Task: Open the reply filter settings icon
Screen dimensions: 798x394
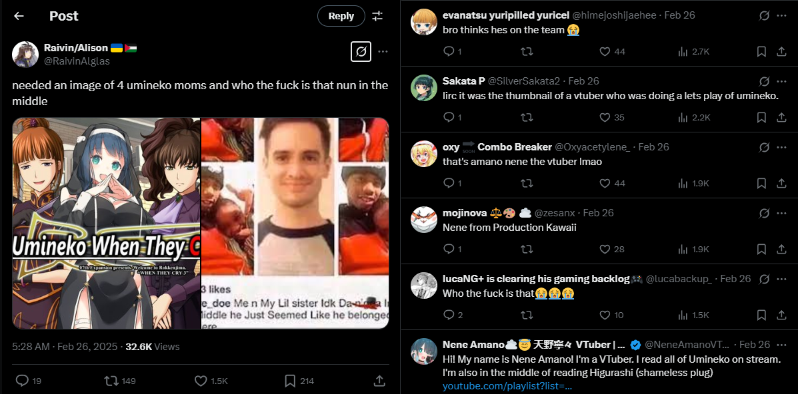Action: click(x=377, y=16)
